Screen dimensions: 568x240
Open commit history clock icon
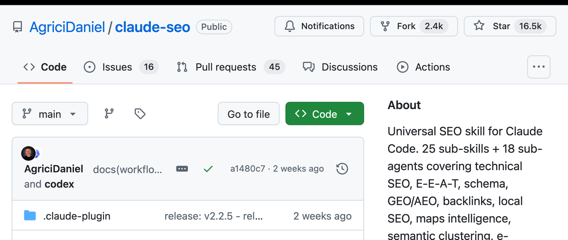point(342,169)
